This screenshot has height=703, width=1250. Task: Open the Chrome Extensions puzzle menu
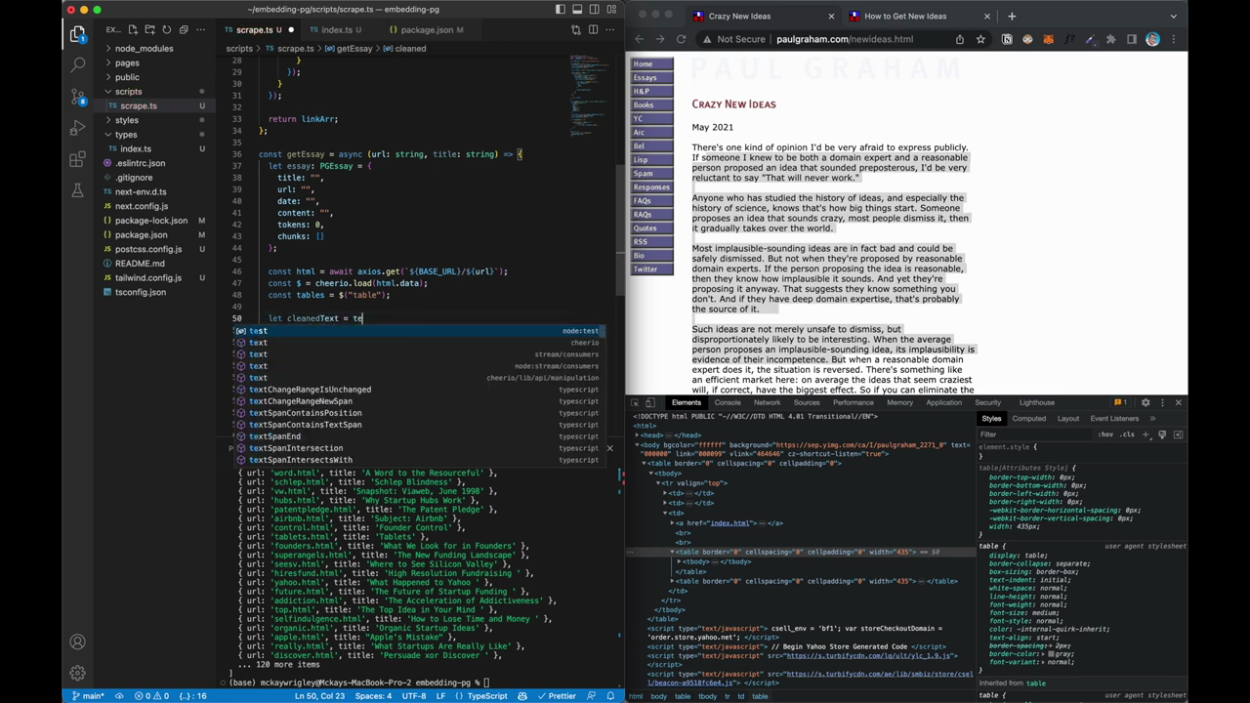(1110, 39)
